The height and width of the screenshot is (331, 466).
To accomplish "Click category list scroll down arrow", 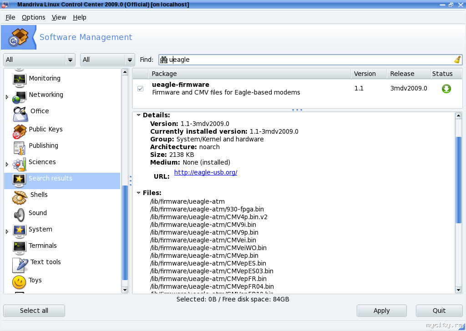I will [x=125, y=290].
